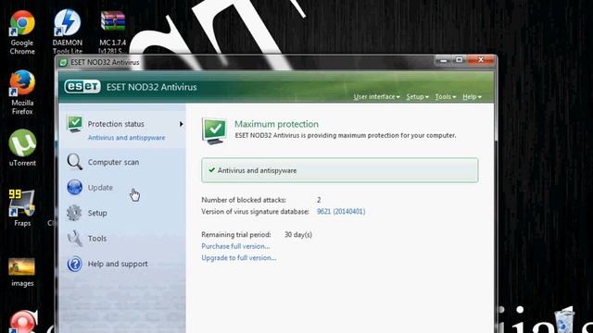Click the blocked attacks count 2
The width and height of the screenshot is (593, 333).
coord(319,200)
